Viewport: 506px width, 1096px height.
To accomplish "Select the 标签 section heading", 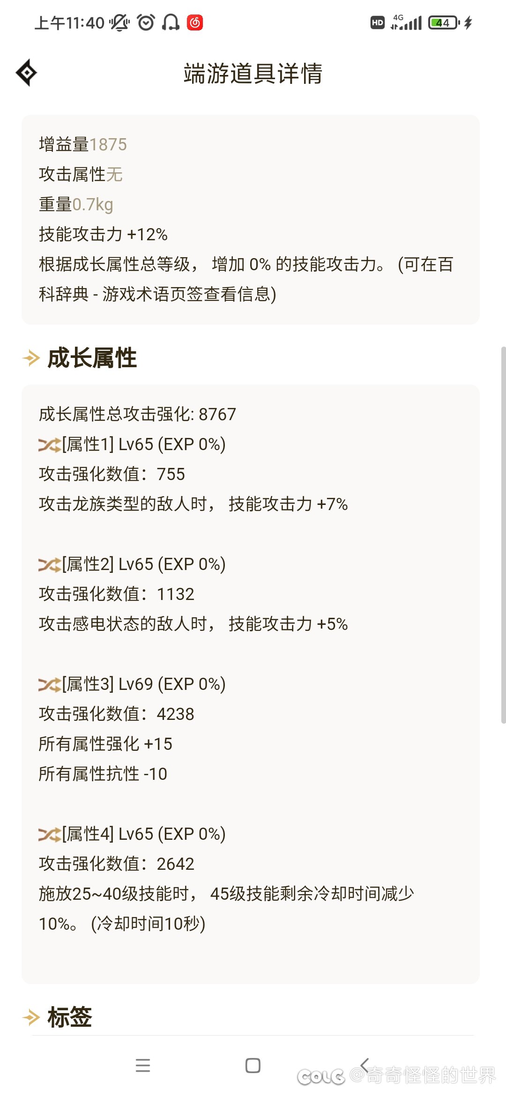I will click(x=70, y=1017).
